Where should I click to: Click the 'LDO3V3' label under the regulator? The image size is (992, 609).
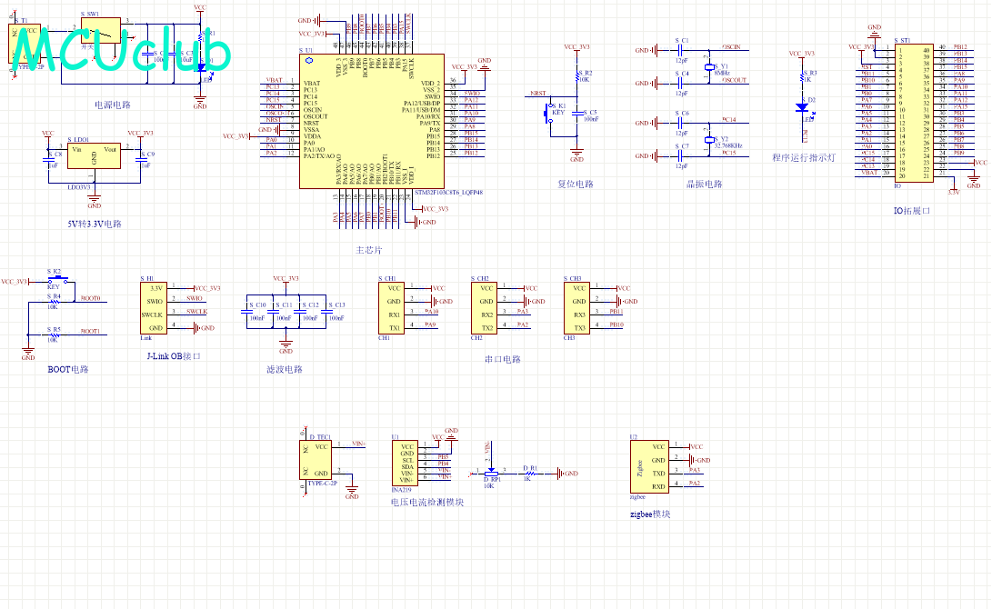point(79,187)
